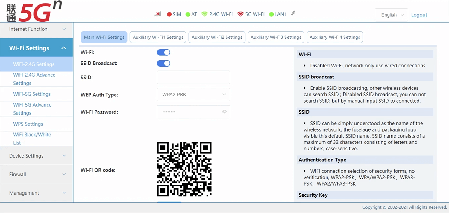
Task: Click the red SIM status indicator
Action: pyautogui.click(x=169, y=14)
